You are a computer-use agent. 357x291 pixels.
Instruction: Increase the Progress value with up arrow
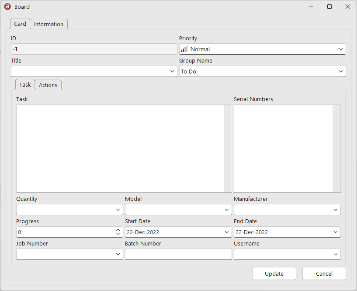[118, 230]
